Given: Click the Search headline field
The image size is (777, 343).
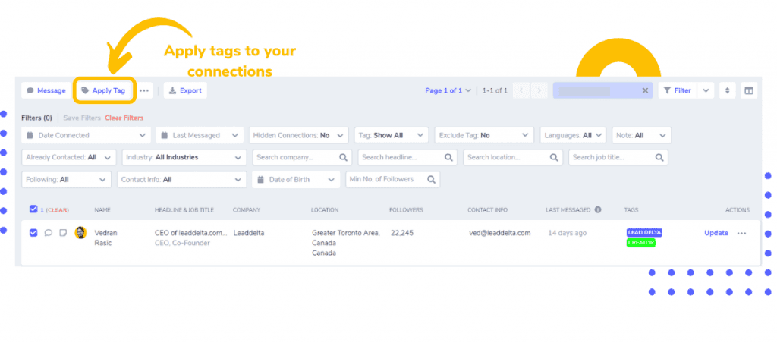Looking at the screenshot, I should tap(407, 158).
